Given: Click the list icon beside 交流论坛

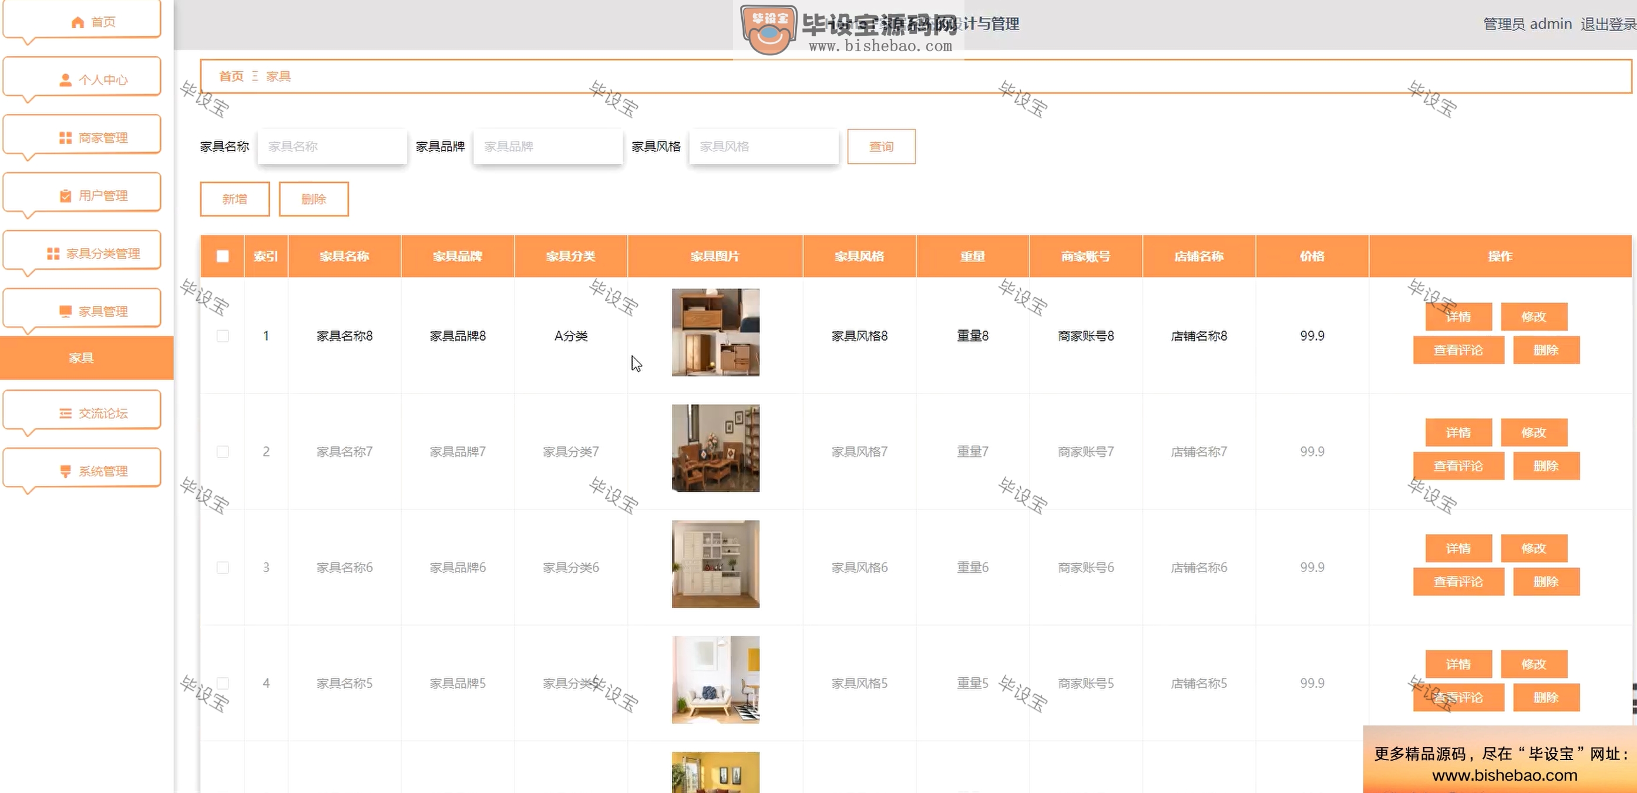Looking at the screenshot, I should click(65, 414).
